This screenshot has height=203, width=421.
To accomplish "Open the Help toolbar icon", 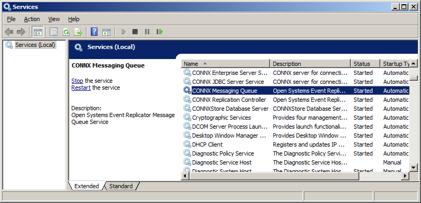I will click(94, 32).
